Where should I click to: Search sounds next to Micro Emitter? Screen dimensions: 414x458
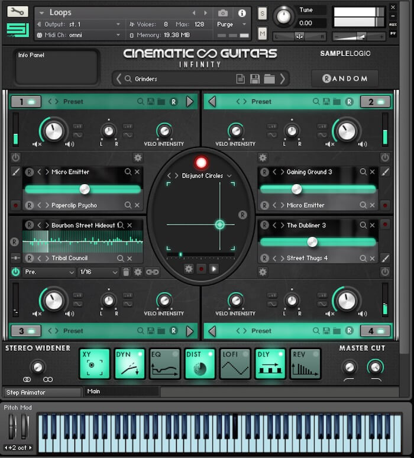tap(128, 172)
